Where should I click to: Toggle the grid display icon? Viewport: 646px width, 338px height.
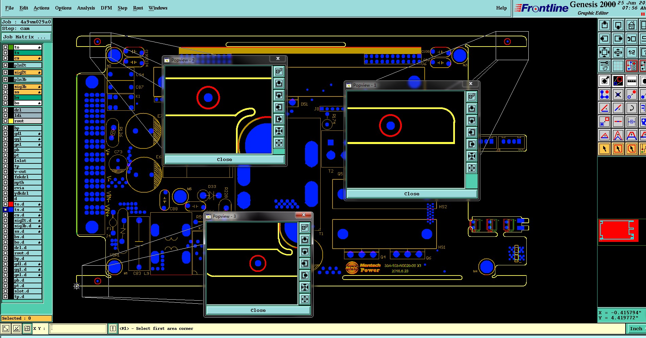(618, 66)
